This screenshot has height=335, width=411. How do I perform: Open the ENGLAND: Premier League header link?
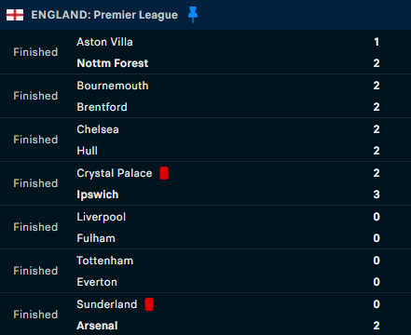[104, 15]
